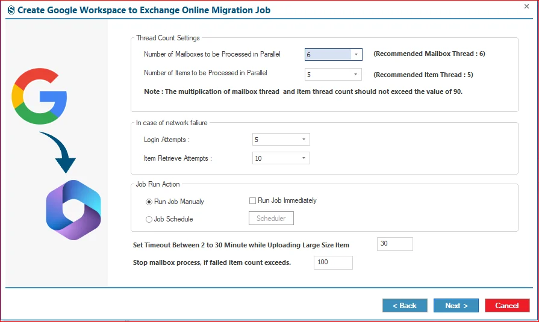Go back with the Back button
The width and height of the screenshot is (539, 322).
pyautogui.click(x=405, y=306)
